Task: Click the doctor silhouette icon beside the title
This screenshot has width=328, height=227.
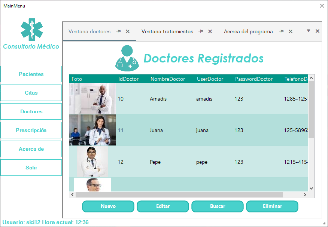Action: (x=127, y=58)
